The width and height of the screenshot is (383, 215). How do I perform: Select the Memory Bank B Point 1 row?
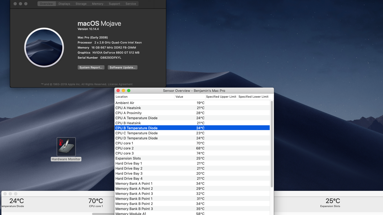[x=192, y=199]
